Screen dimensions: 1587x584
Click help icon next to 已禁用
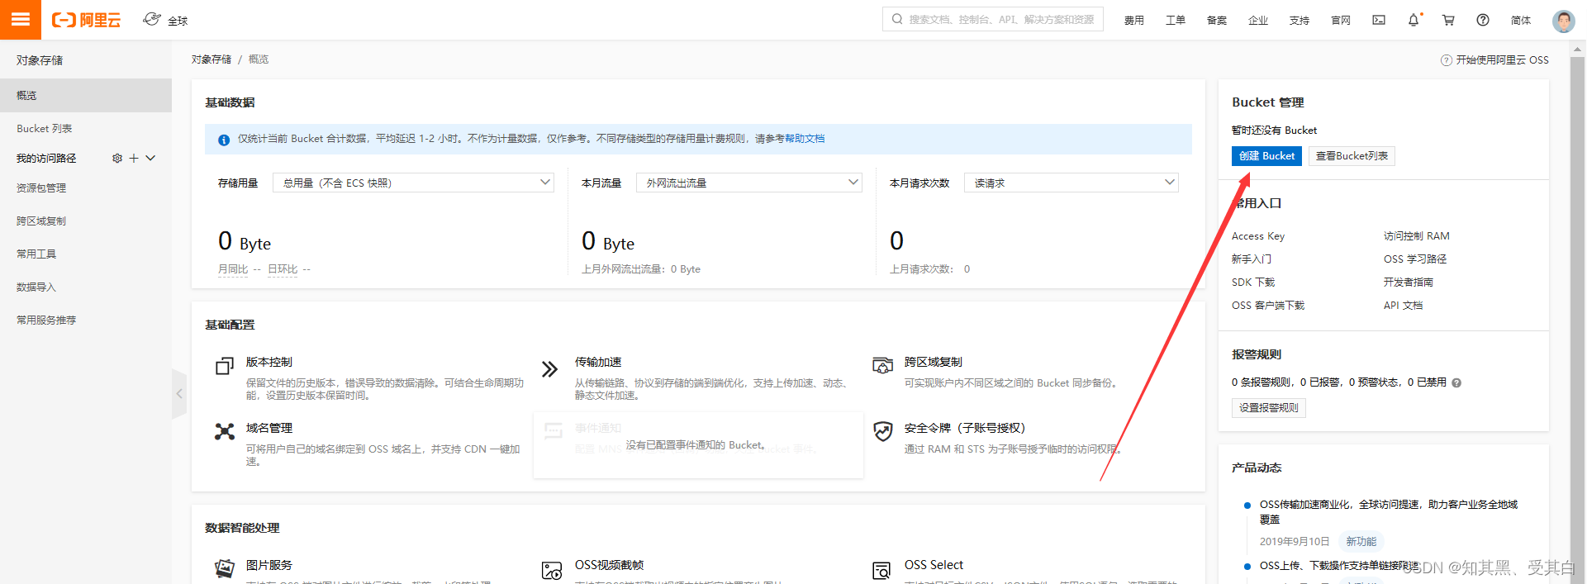click(x=1456, y=382)
